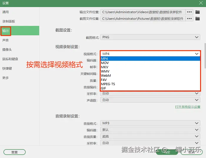Viewport: 206px width, 158px height.
Task: Expand 音频格式 MP3 dropdown
Action: pos(150,123)
